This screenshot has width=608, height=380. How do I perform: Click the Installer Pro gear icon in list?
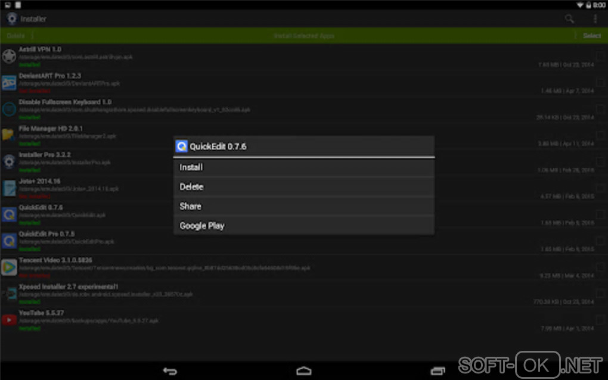9,161
